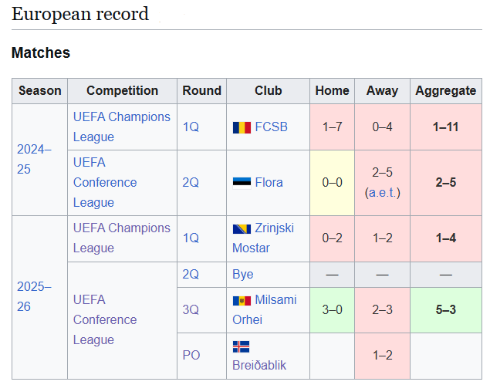Viewport: 490px width, 385px height.
Task: Click the Icelandic flag icon above Breiðablik
Action: [x=241, y=346]
